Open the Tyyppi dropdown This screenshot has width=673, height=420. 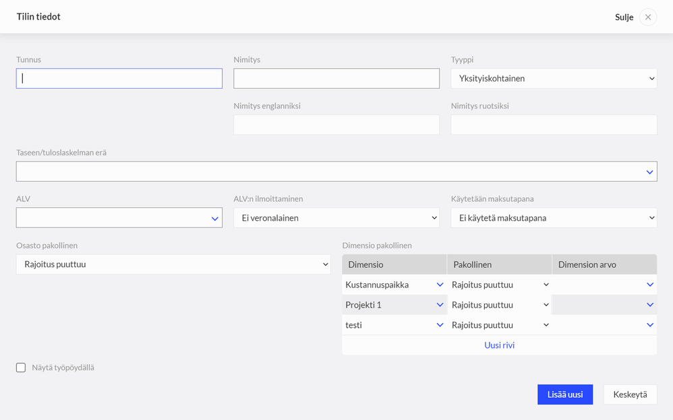coord(554,79)
